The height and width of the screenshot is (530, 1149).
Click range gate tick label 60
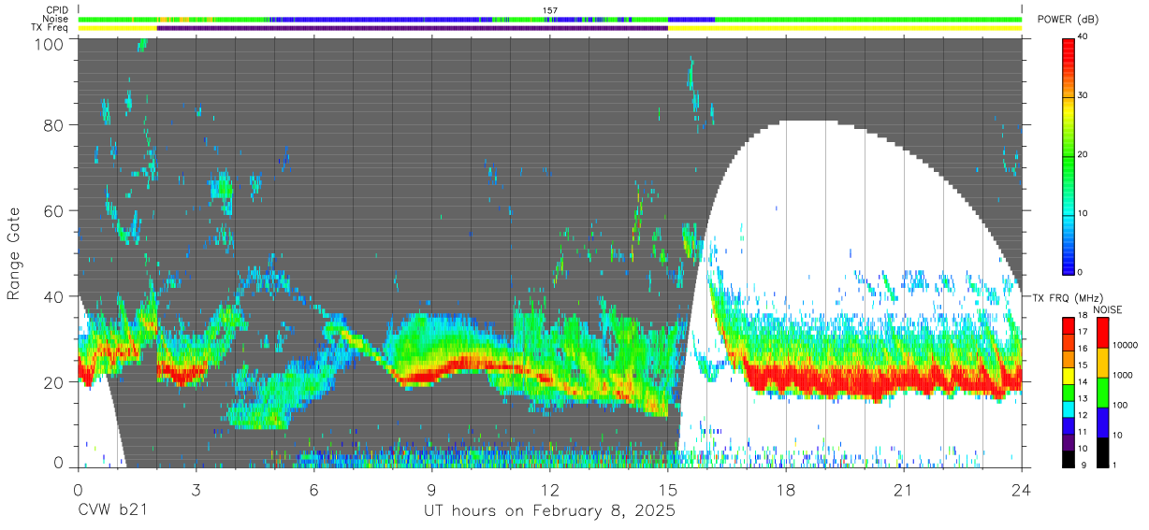(55, 210)
